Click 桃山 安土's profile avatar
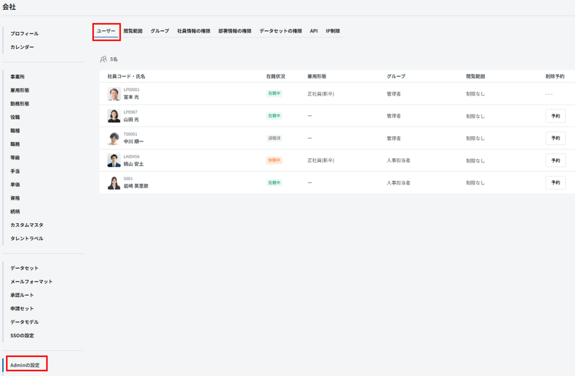 114,160
